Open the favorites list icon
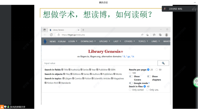This screenshot has width=198, height=109. pos(154,35)
